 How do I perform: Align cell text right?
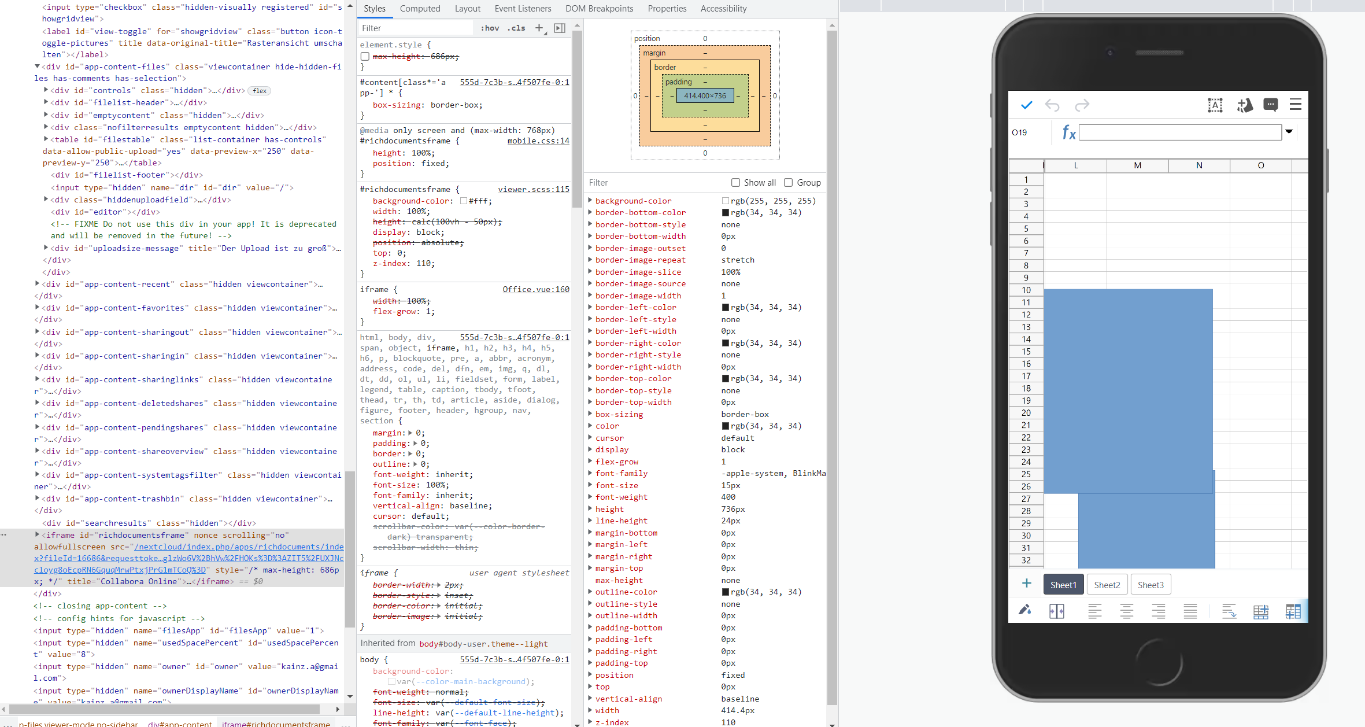coord(1159,611)
